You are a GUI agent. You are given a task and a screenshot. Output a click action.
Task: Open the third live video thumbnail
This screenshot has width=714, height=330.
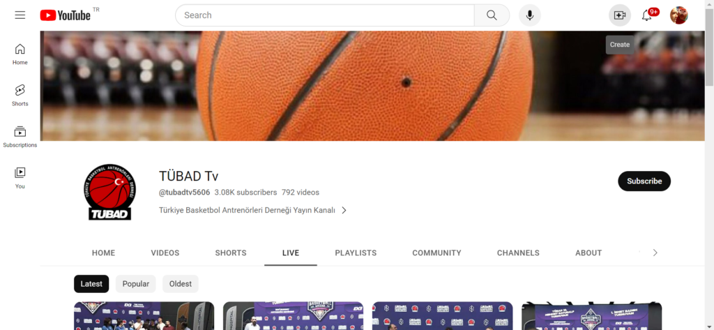pyautogui.click(x=443, y=316)
